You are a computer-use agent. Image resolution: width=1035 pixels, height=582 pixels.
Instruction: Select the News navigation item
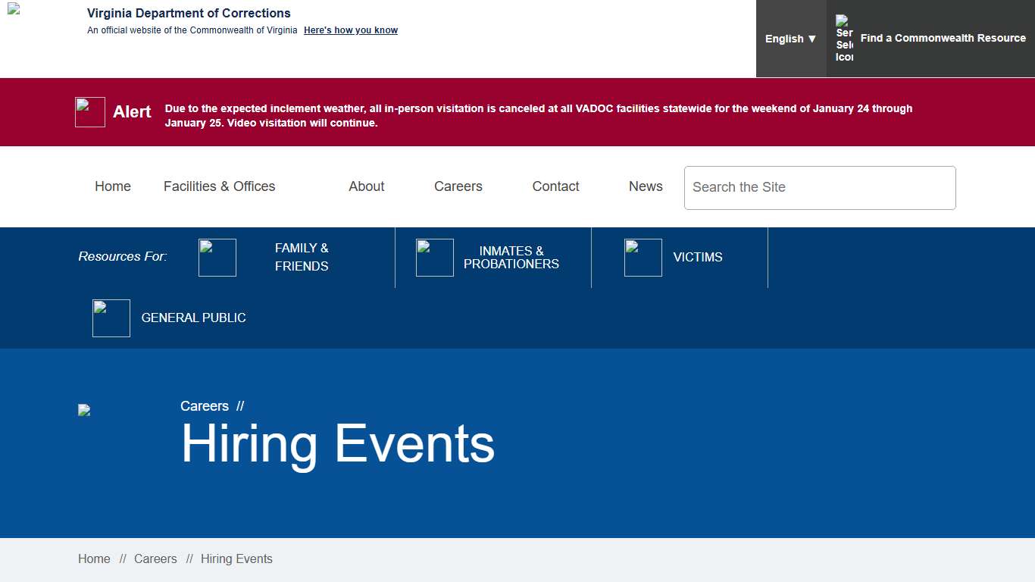(646, 186)
